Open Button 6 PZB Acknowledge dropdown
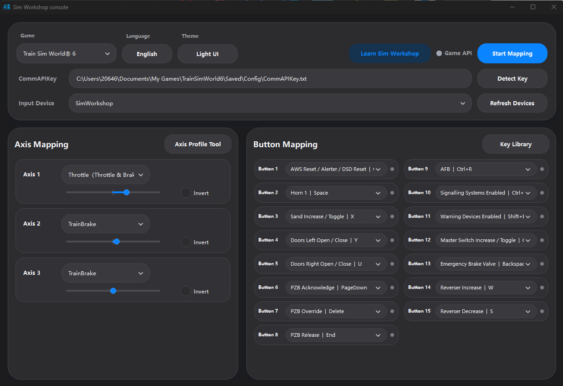Viewport: 563px width, 386px height. pyautogui.click(x=336, y=288)
